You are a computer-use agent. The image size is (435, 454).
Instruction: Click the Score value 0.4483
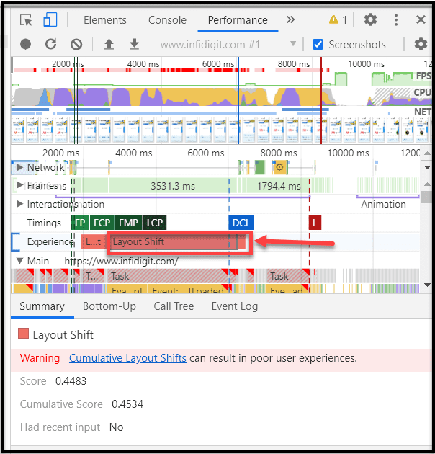[71, 381]
